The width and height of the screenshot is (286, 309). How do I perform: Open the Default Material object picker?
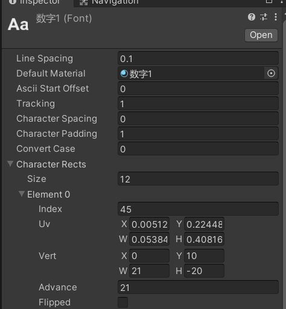[271, 73]
